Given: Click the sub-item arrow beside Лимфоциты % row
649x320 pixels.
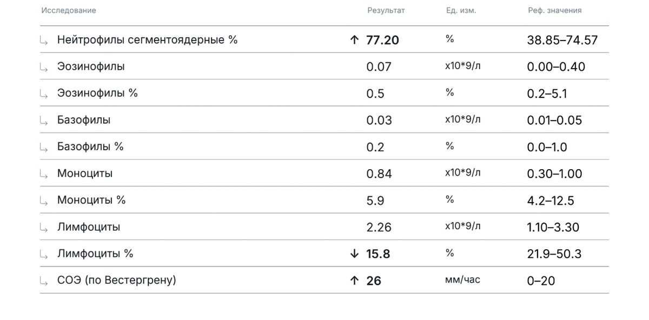Looking at the screenshot, I should pyautogui.click(x=44, y=254).
